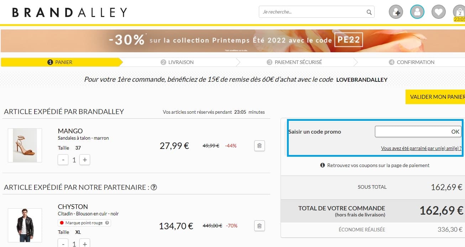465x247 pixels.
Task: Select the PAIEMENT SÉCURISÉ step
Action: (x=298, y=62)
